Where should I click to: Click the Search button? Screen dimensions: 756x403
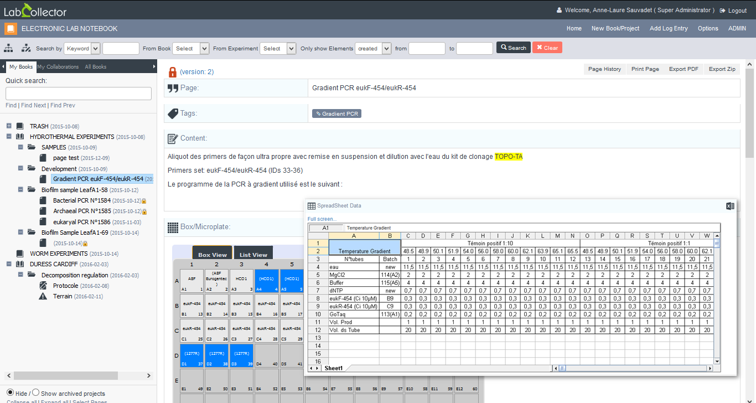point(514,48)
